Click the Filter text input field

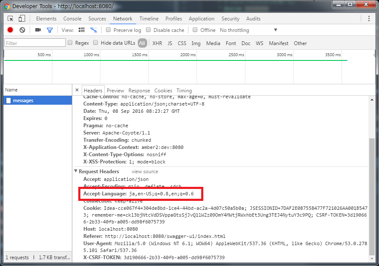35,43
